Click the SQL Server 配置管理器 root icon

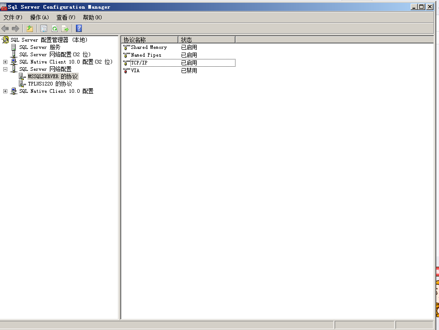pos(5,40)
